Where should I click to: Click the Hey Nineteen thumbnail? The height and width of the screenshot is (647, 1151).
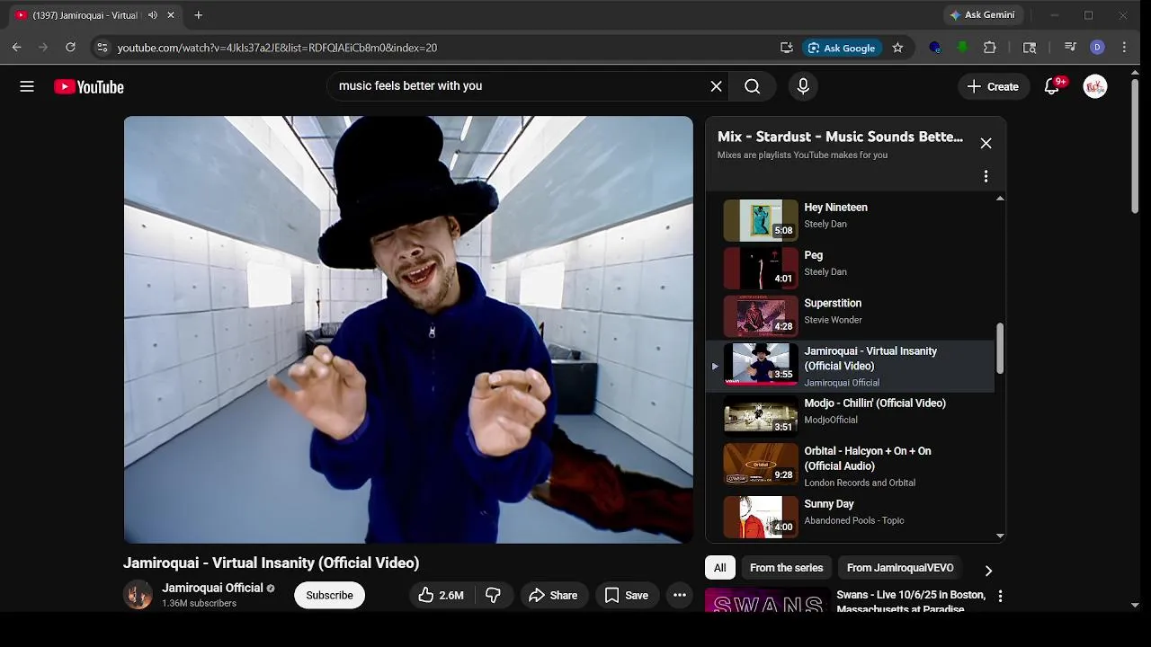[761, 220]
